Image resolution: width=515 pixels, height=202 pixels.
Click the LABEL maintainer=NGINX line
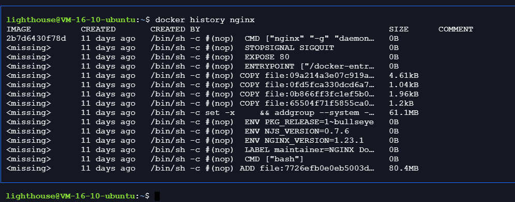pyautogui.click(x=309, y=150)
